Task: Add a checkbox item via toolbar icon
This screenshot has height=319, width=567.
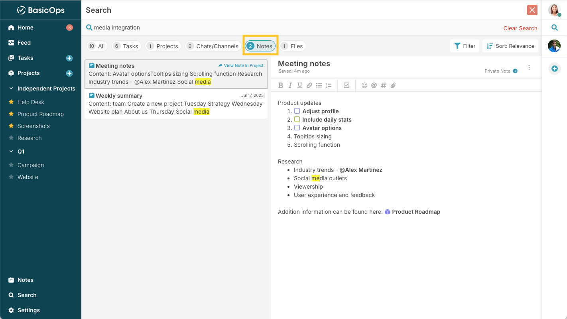Action: click(346, 85)
